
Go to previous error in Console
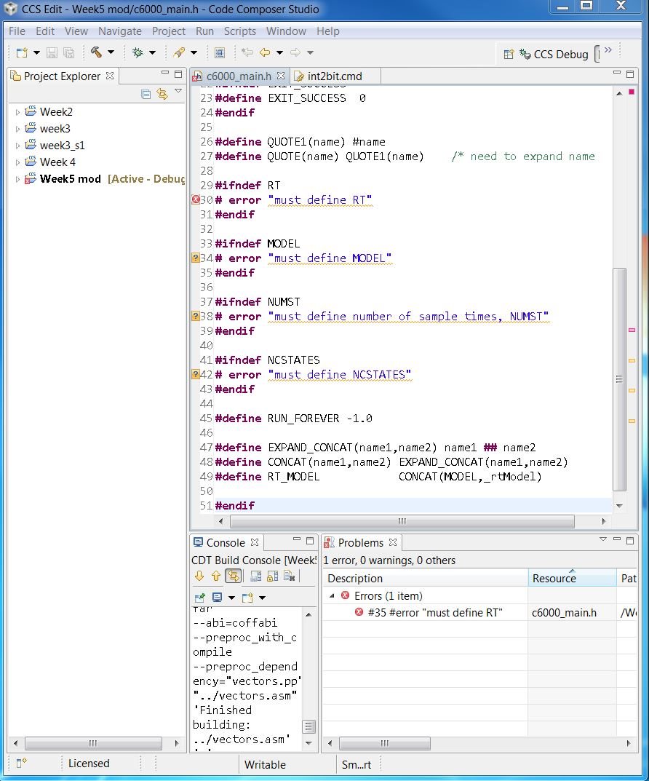(216, 576)
